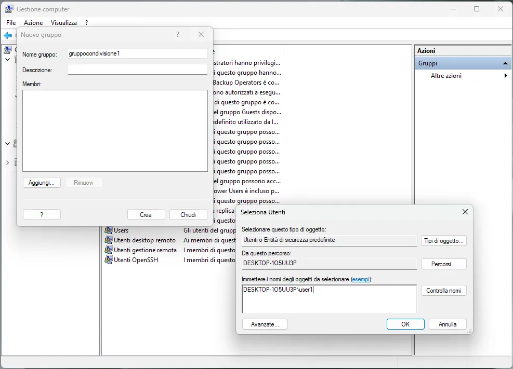Click the computer icon in the console tree
Image resolution: width=513 pixels, height=369 pixels.
(7, 49)
